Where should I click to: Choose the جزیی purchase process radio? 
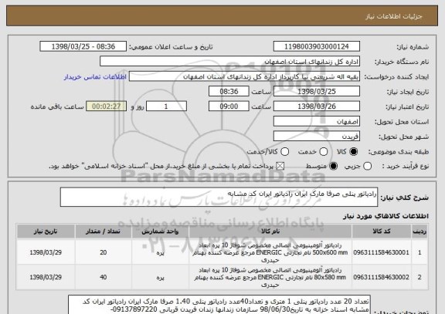click(367, 167)
